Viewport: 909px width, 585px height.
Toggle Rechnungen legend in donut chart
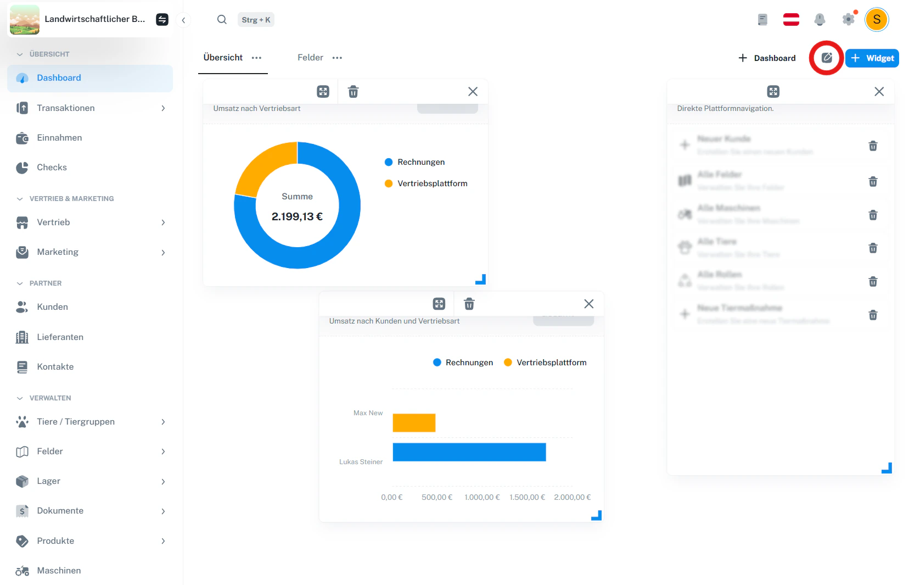[415, 162]
